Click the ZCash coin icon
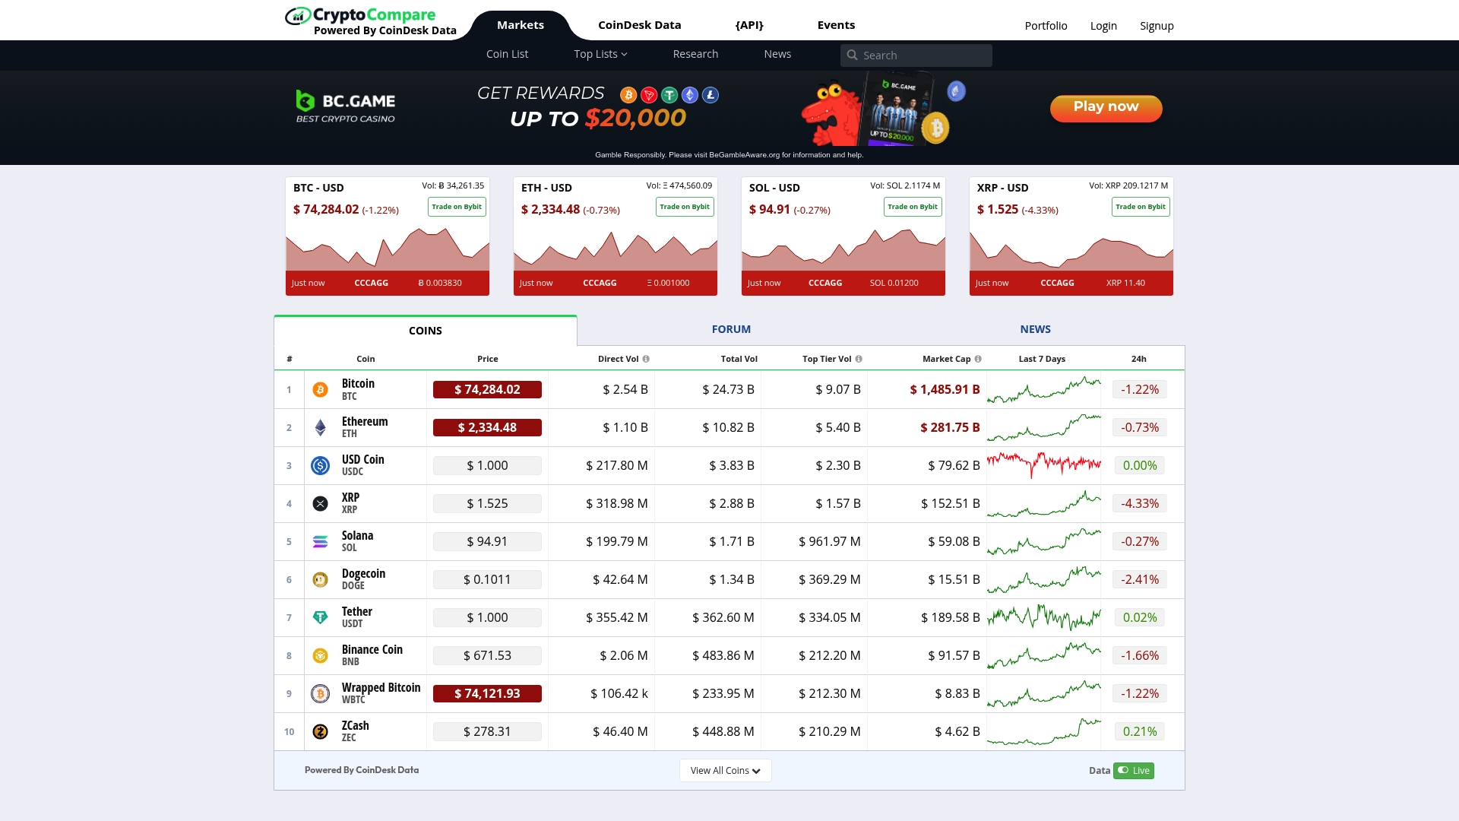This screenshot has width=1459, height=821. 321,731
